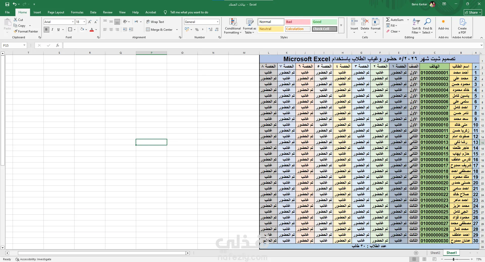Screen dimensions: 485x262
Task: Click the Paste clipboard icon
Action: (x=7, y=22)
